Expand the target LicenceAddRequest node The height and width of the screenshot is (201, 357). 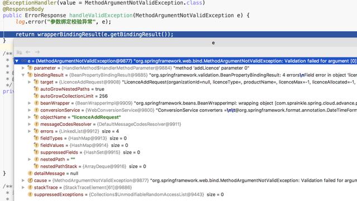pos(30,82)
